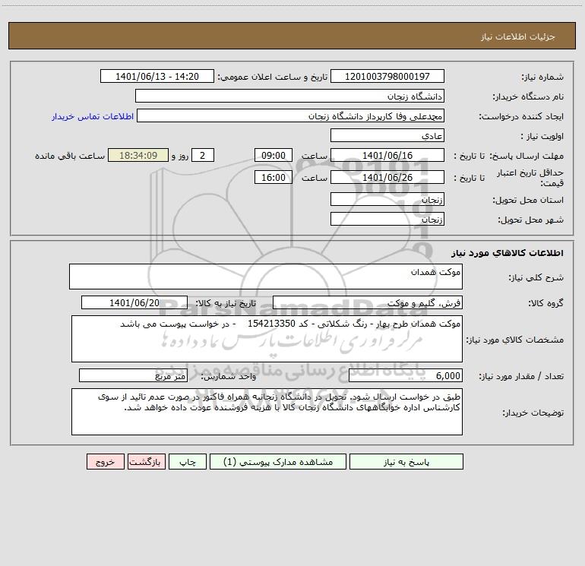Select public announcement date field 1401/06/13 - 14:20
585x566 pixels.
pyautogui.click(x=157, y=76)
